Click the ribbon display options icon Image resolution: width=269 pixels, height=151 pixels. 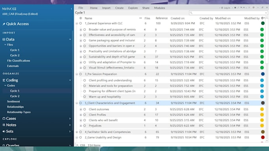click(x=254, y=7)
